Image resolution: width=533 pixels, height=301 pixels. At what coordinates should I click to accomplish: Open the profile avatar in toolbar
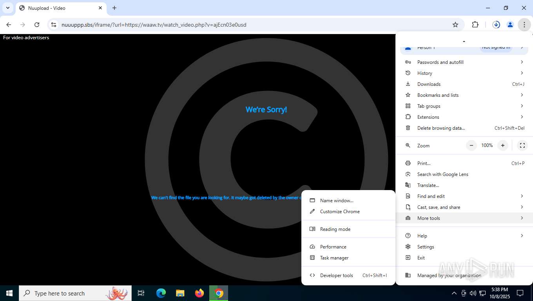(510, 25)
